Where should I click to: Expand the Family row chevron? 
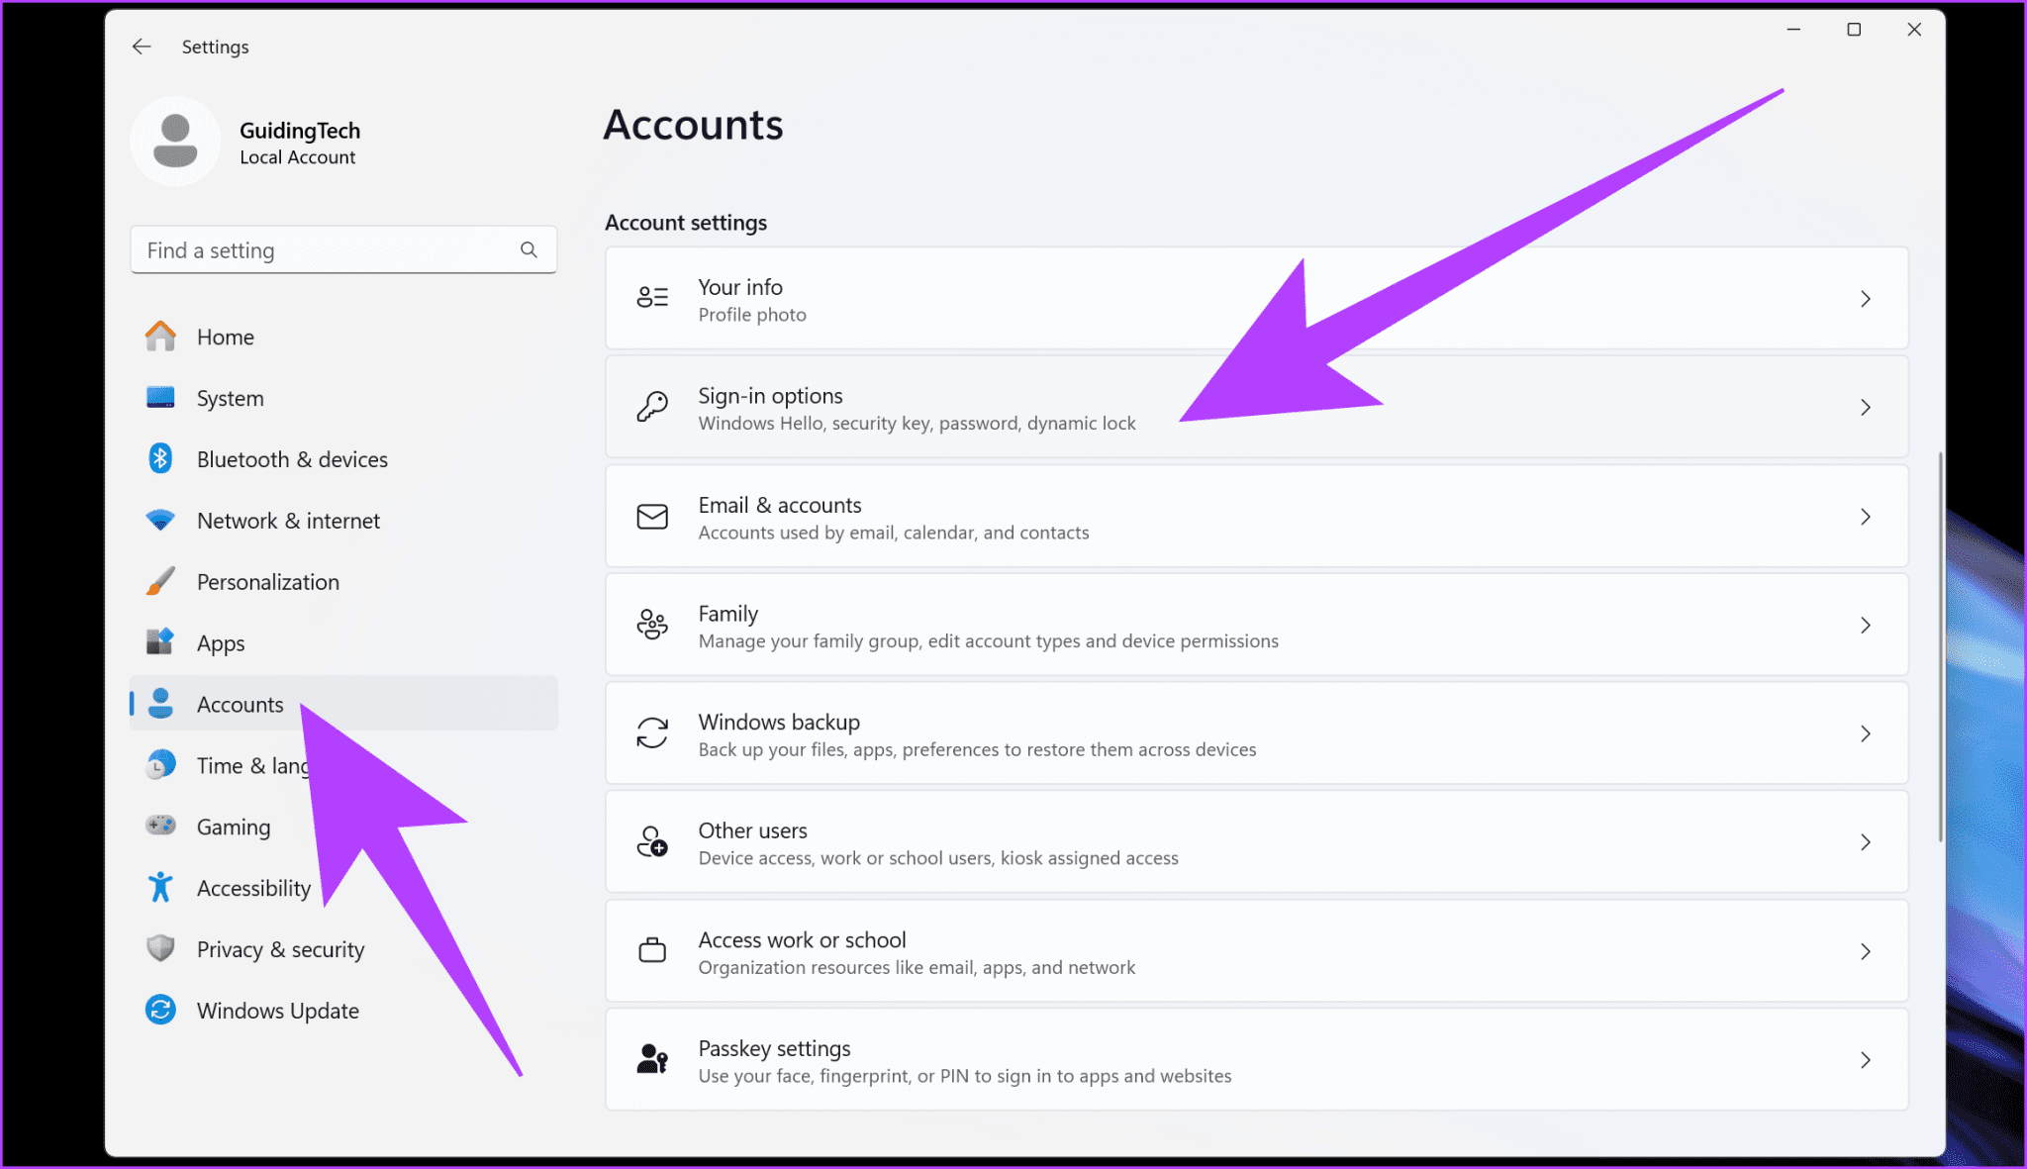click(x=1865, y=626)
